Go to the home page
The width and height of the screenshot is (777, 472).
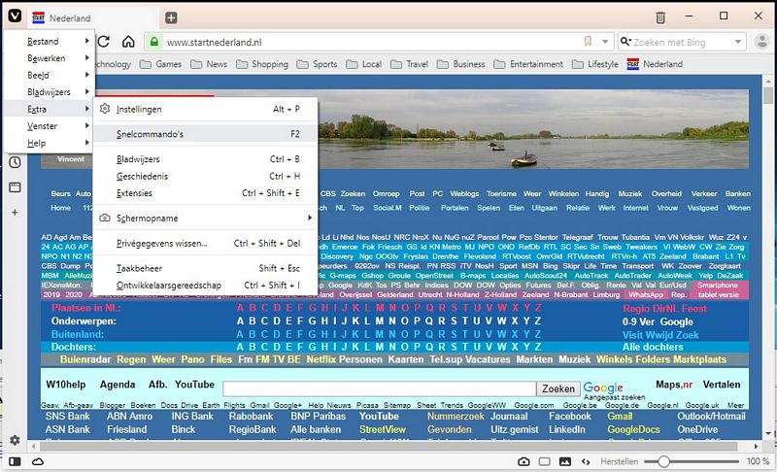pos(128,42)
